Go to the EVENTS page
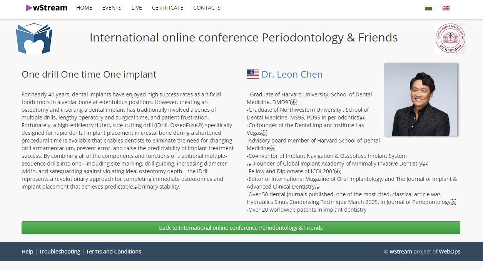The height and width of the screenshot is (270, 483). [x=112, y=8]
